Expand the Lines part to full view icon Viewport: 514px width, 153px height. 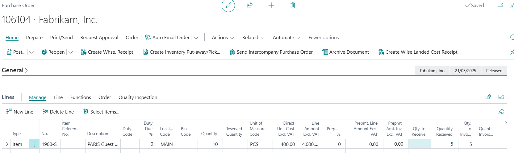pyautogui.click(x=501, y=97)
